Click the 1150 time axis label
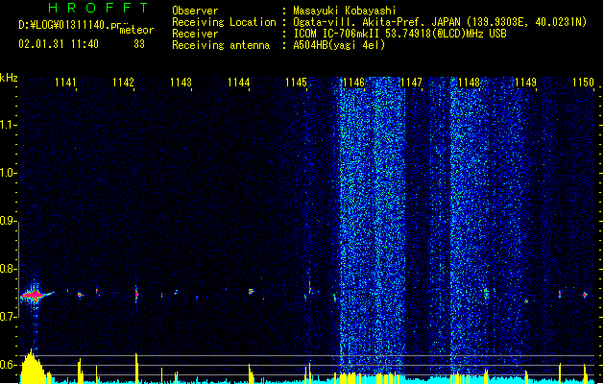The height and width of the screenshot is (384, 604). pyautogui.click(x=583, y=83)
